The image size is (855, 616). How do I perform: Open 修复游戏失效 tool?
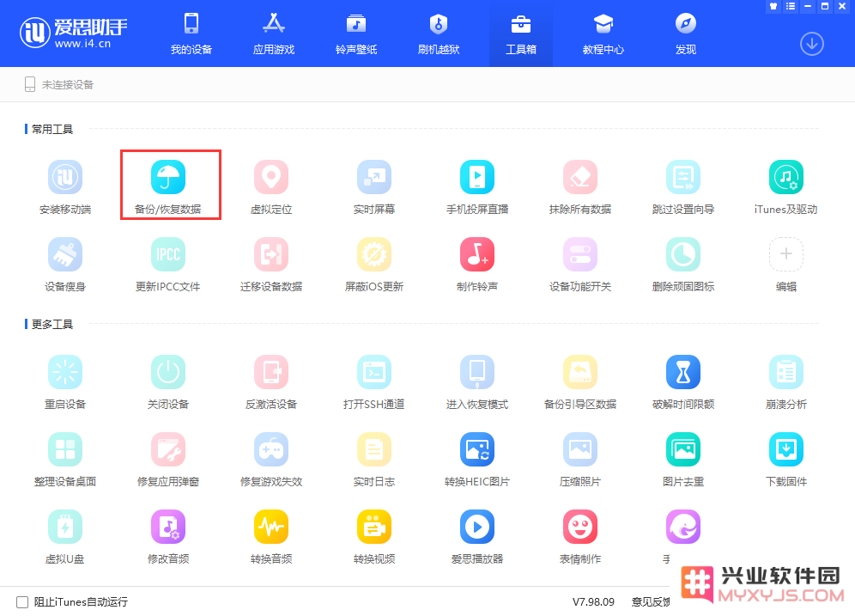coord(271,460)
